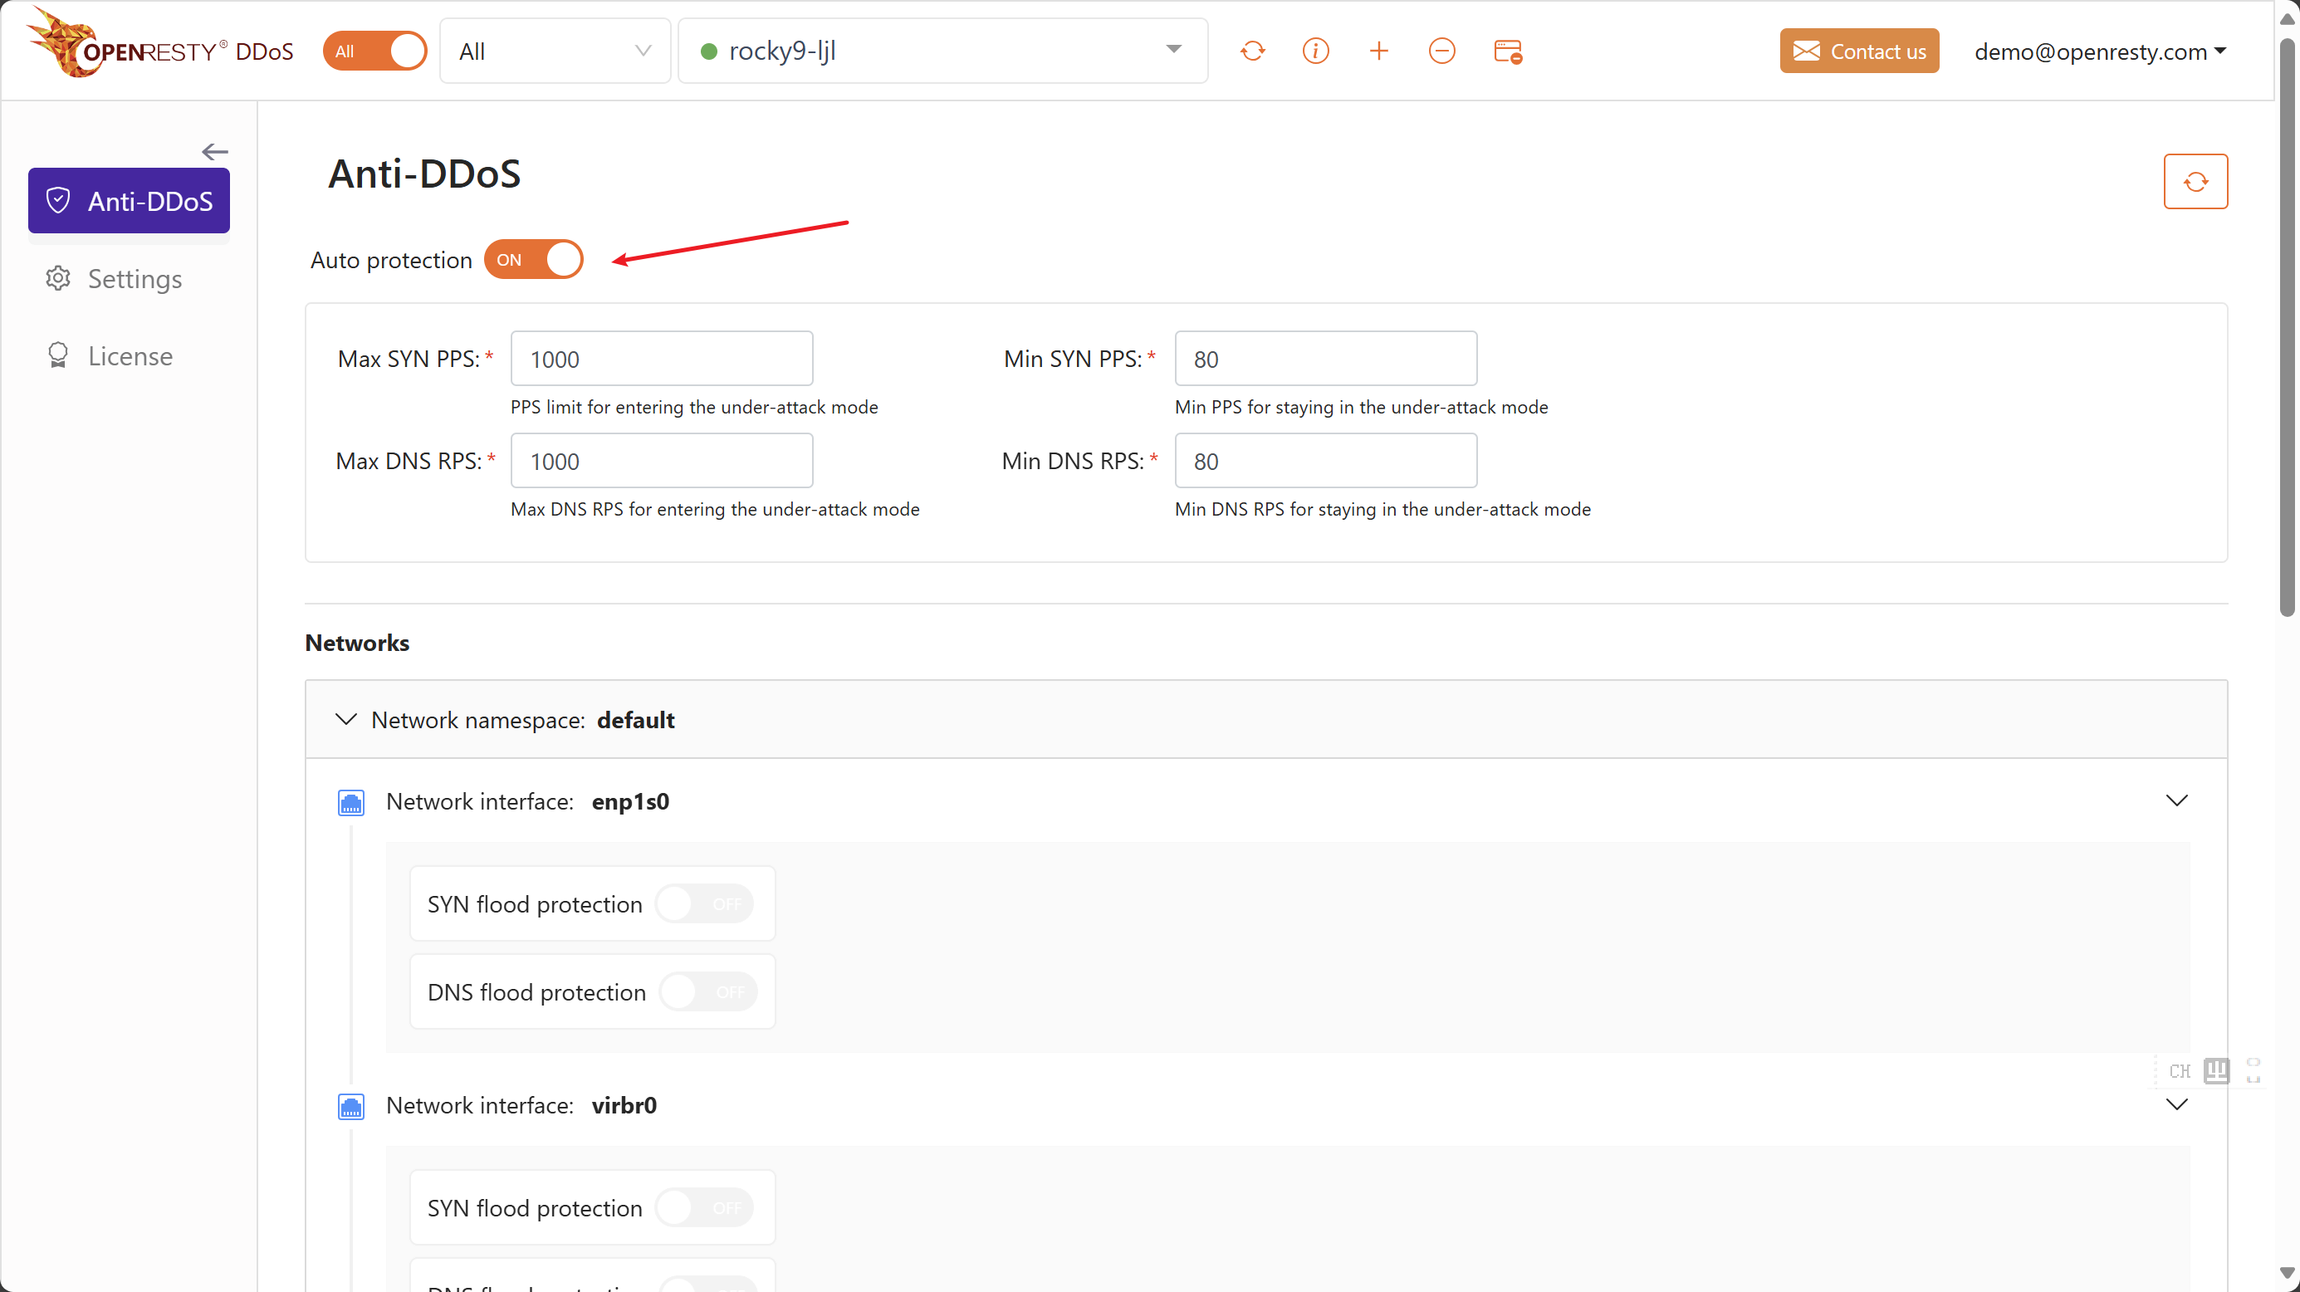
Task: Click the keyboard layout icon beside CH
Action: pyautogui.click(x=2216, y=1069)
